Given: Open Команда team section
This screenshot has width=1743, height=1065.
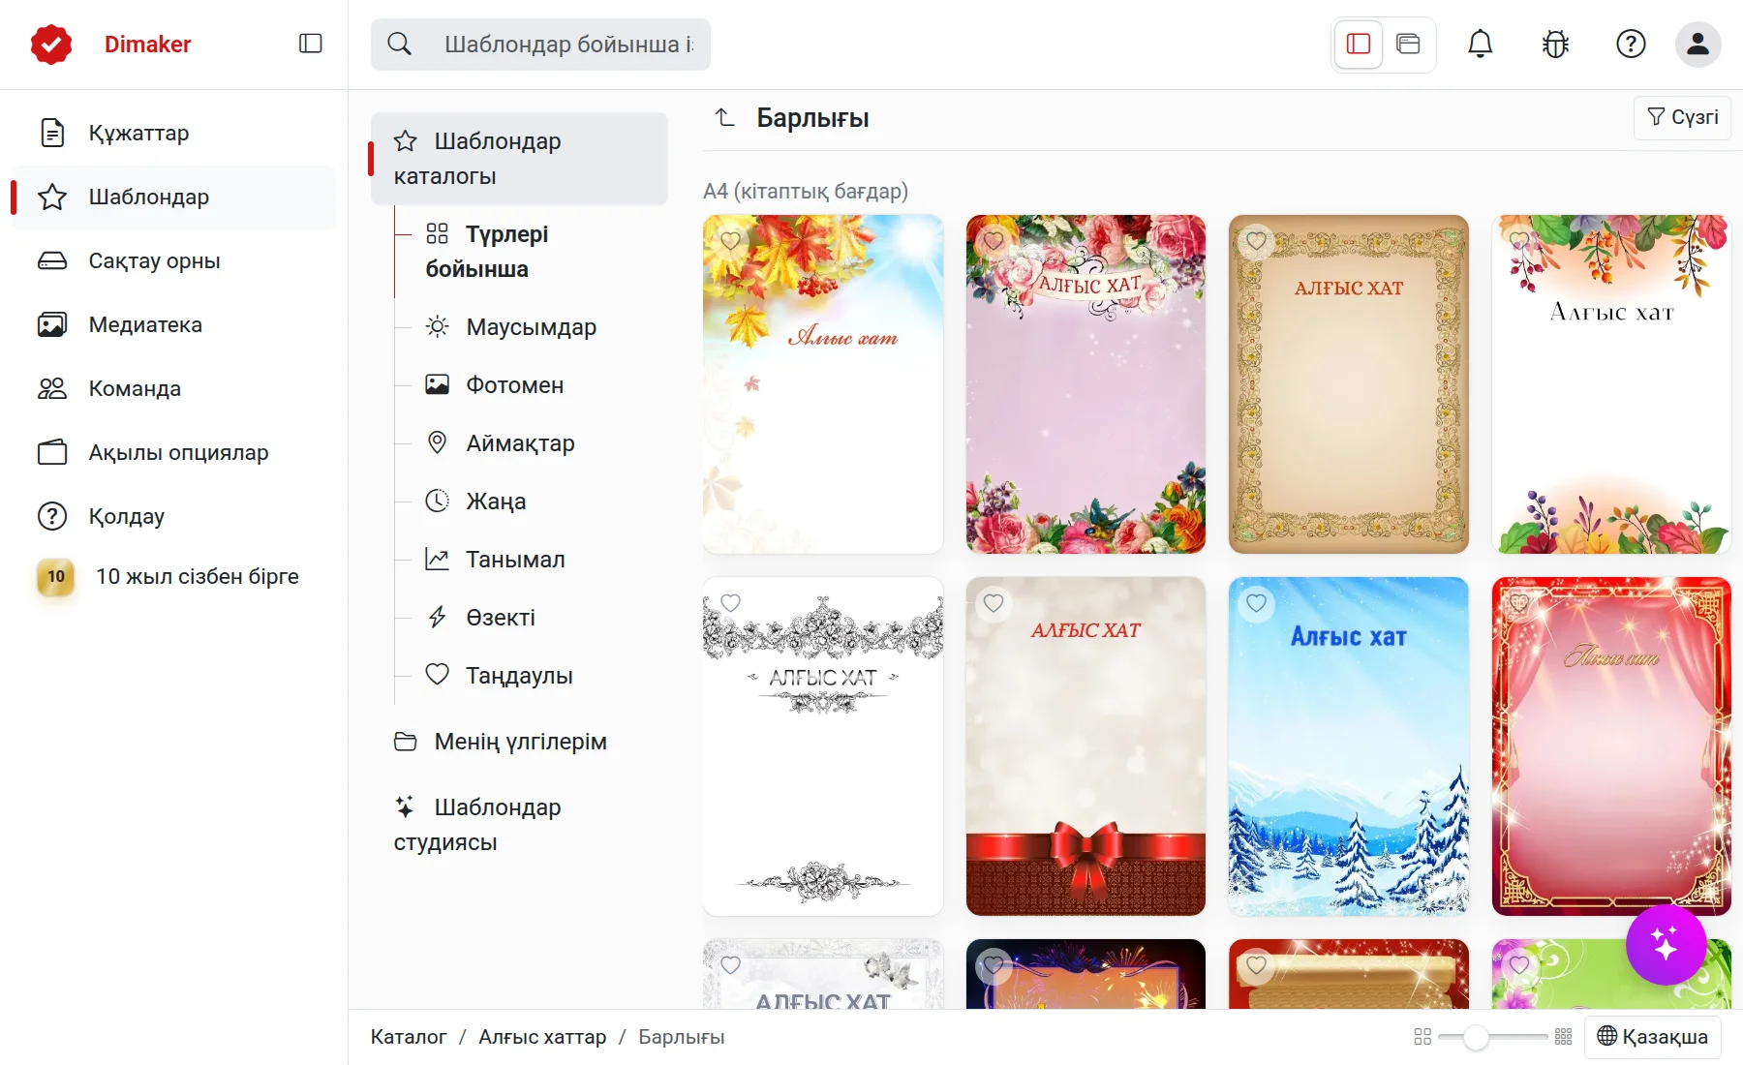Looking at the screenshot, I should pyautogui.click(x=173, y=388).
